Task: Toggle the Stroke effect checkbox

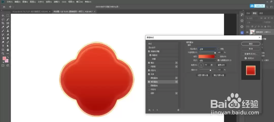Action: click(x=149, y=63)
